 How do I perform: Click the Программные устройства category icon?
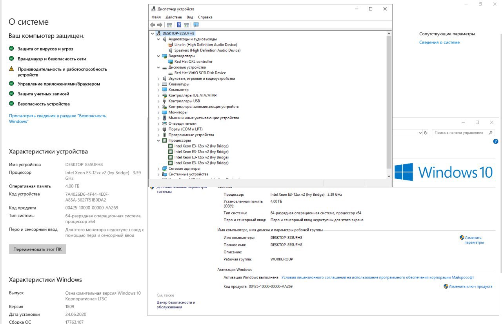[164, 135]
